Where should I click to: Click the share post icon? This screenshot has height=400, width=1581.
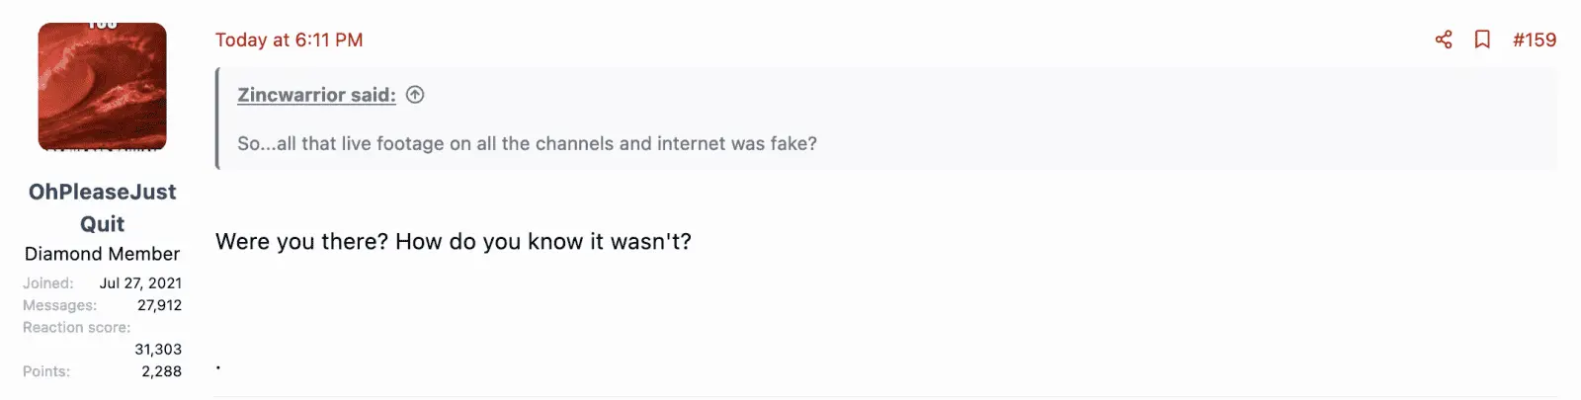point(1444,40)
